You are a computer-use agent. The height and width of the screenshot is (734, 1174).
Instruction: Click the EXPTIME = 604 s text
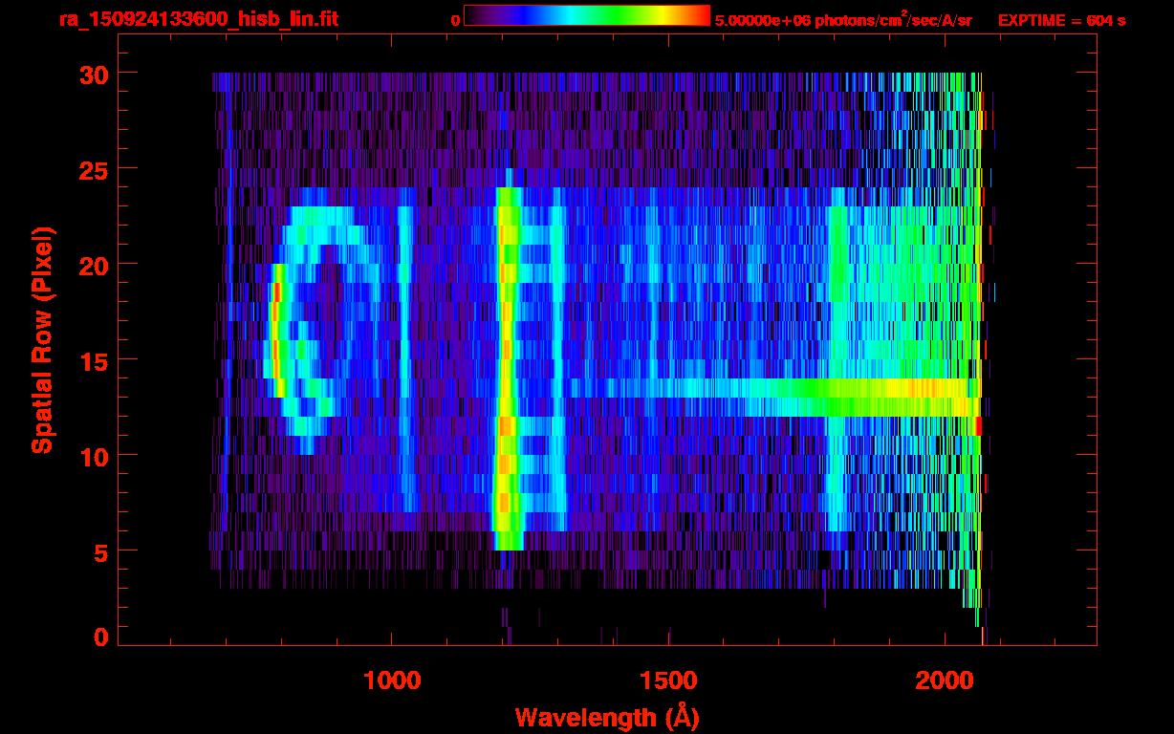click(1061, 20)
